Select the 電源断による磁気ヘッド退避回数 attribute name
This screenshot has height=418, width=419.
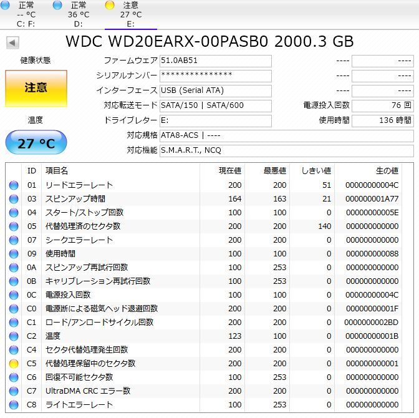pyautogui.click(x=102, y=309)
